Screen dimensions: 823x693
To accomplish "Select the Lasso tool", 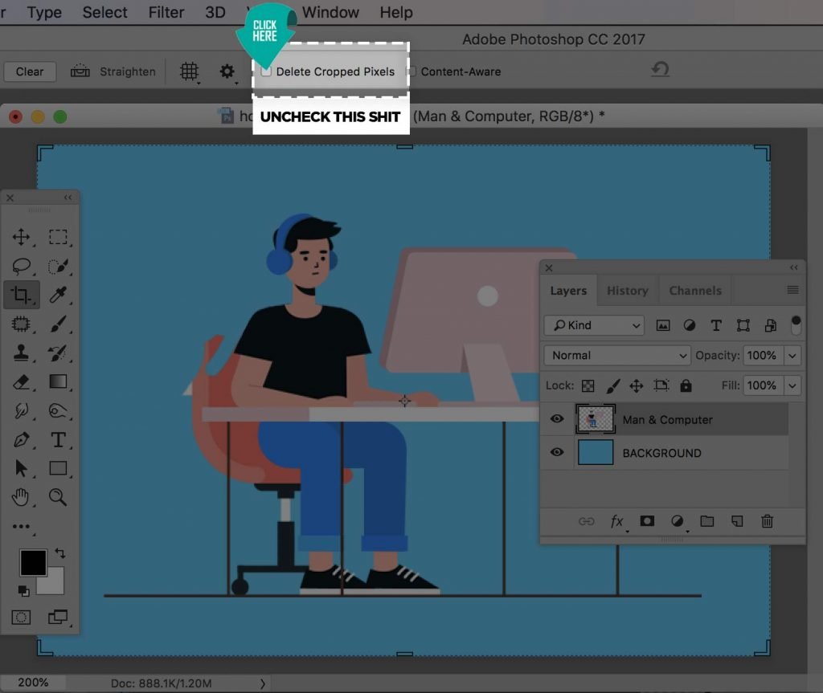I will pyautogui.click(x=21, y=266).
